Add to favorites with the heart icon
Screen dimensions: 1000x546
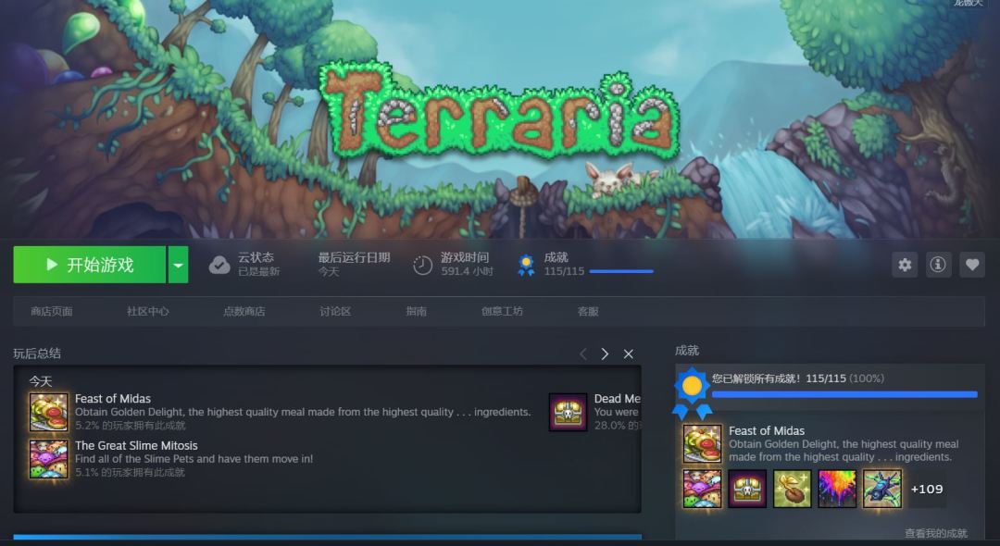pos(972,265)
